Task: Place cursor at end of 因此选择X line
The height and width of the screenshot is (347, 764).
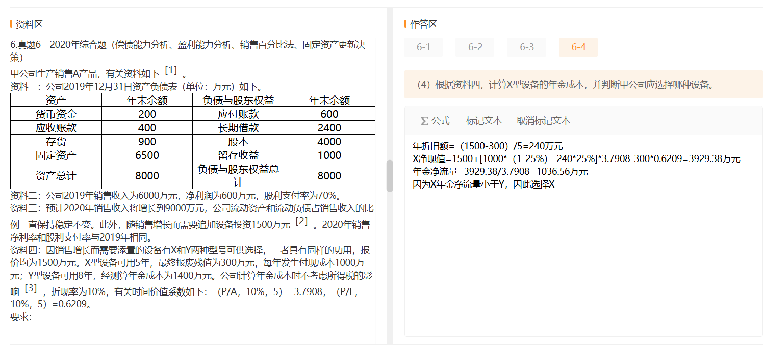Action: [555, 184]
